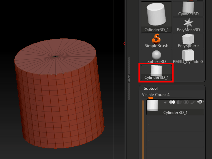Enable the intersection mode icon on subtool
This screenshot has width=212, height=159.
[x=186, y=102]
